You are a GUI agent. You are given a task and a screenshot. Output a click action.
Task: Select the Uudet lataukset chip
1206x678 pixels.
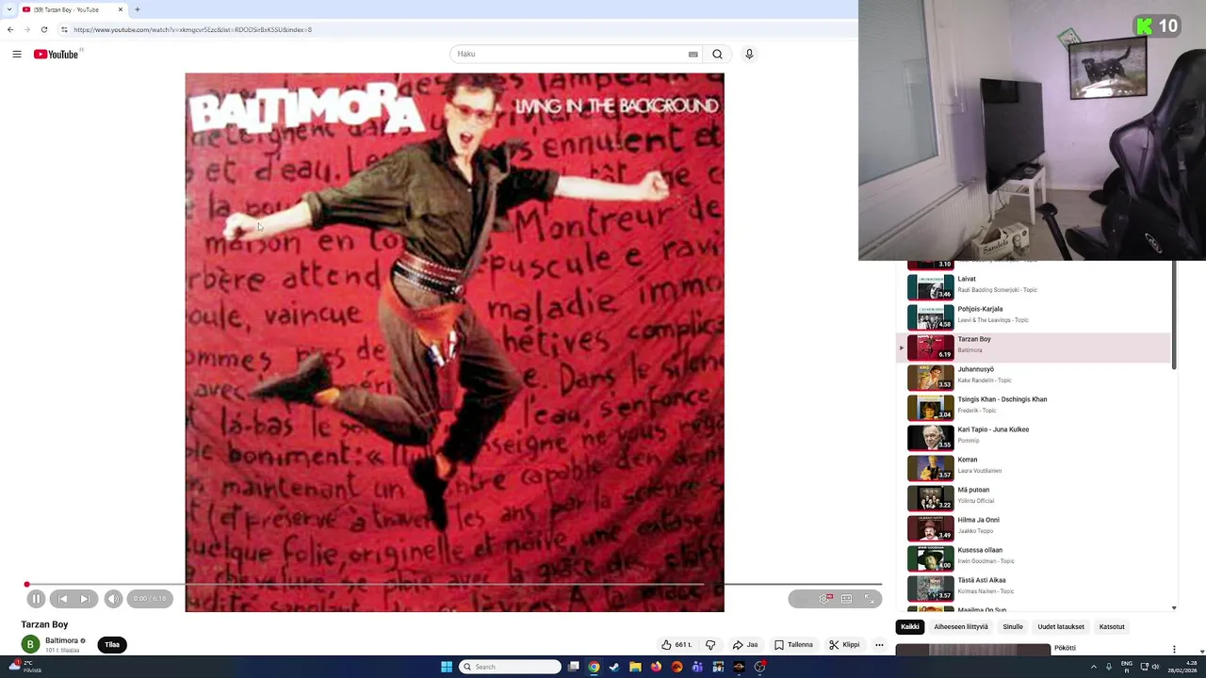point(1061,627)
